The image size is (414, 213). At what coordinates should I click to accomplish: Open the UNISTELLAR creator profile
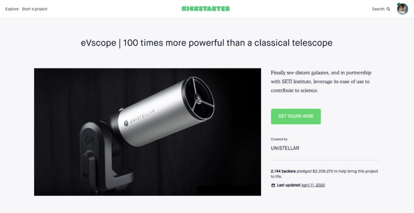tap(285, 148)
